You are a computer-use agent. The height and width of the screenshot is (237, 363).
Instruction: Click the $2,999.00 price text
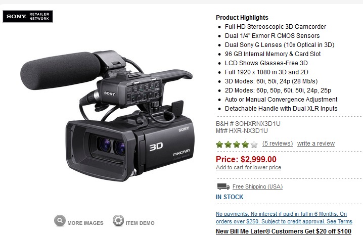pos(258,159)
